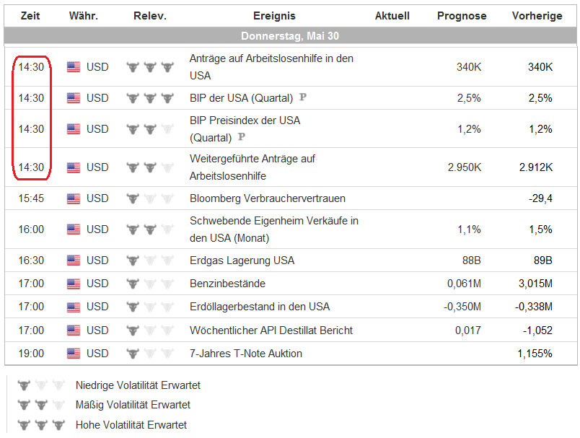Click the US flag beside Bloomberg Verbrauchervertrauen
Screen dimensions: 580x438
74,198
